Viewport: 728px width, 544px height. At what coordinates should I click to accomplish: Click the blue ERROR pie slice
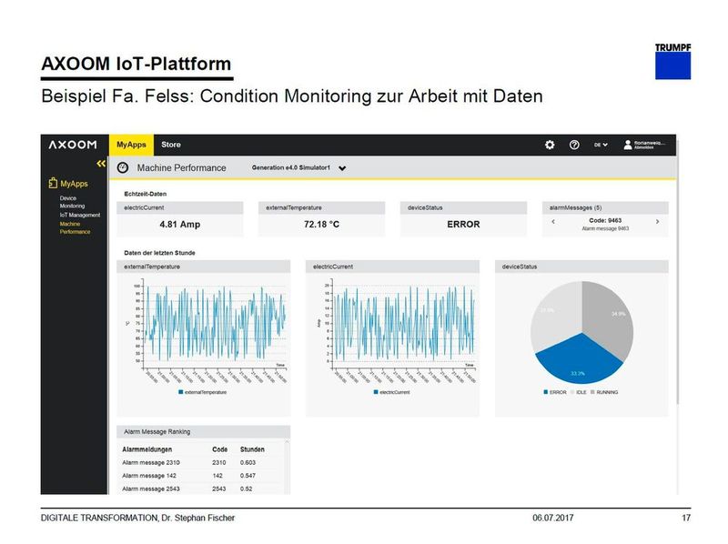point(579,359)
